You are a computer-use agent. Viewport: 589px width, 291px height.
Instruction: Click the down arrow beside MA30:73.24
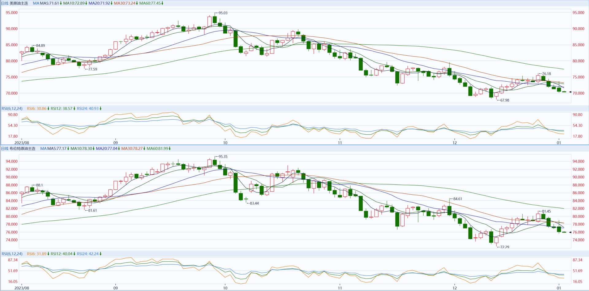point(137,3)
